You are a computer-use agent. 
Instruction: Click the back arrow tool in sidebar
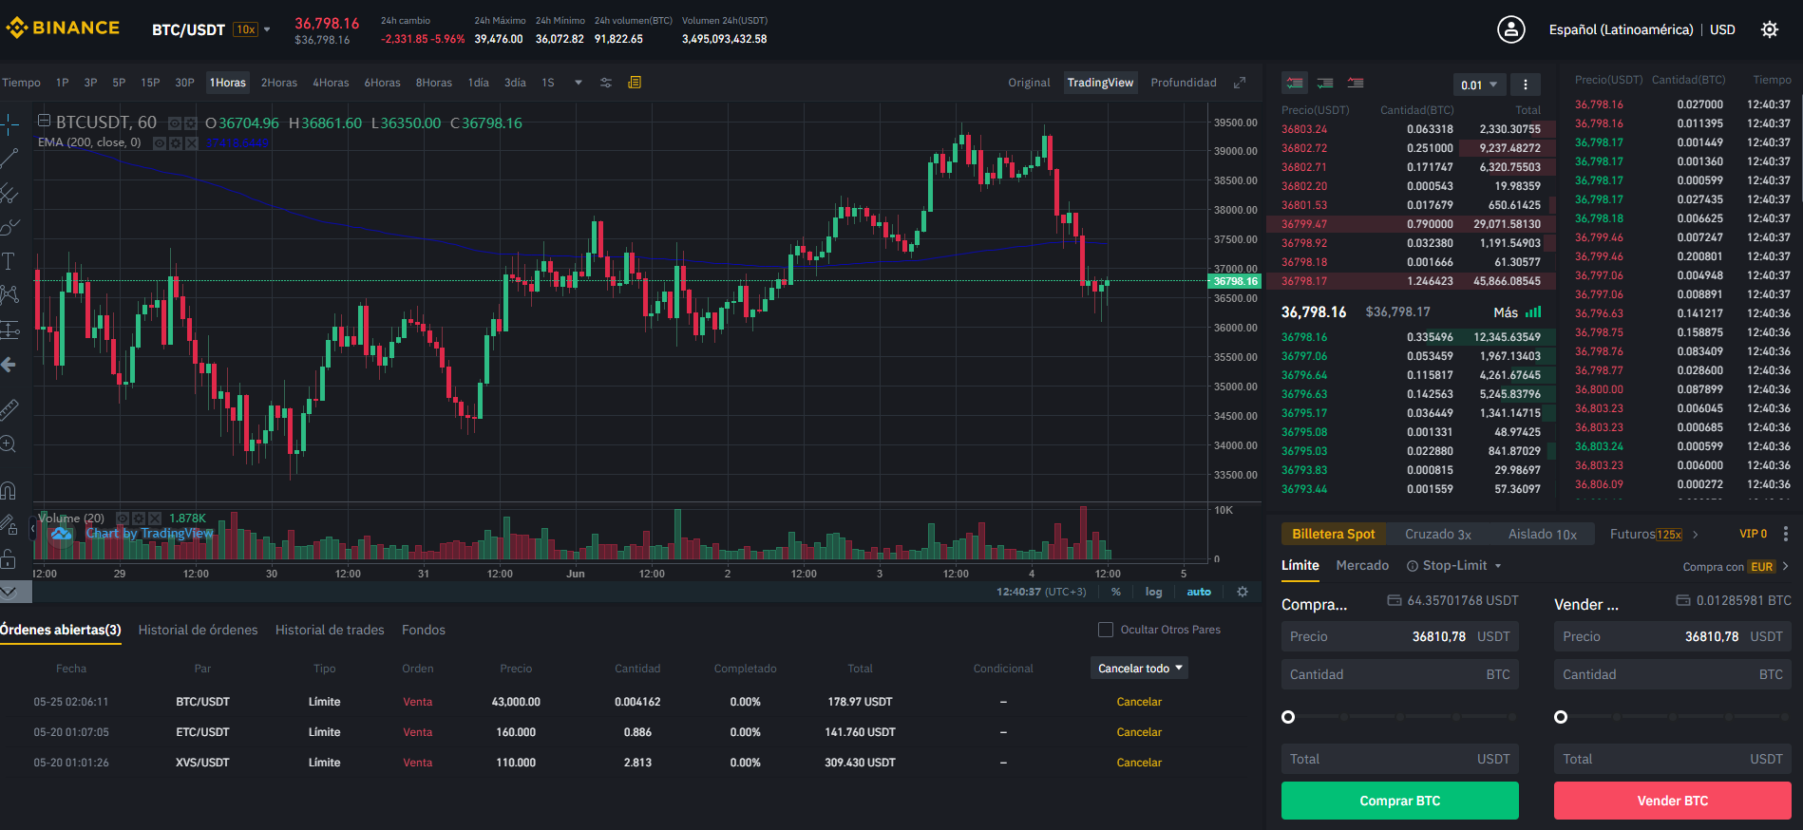point(9,365)
